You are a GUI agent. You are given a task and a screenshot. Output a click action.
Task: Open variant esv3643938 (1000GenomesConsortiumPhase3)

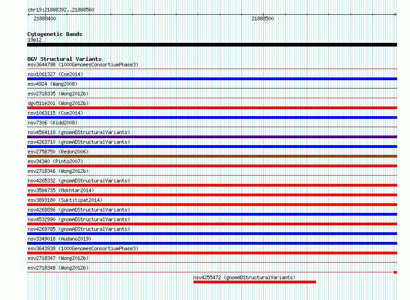click(83, 248)
